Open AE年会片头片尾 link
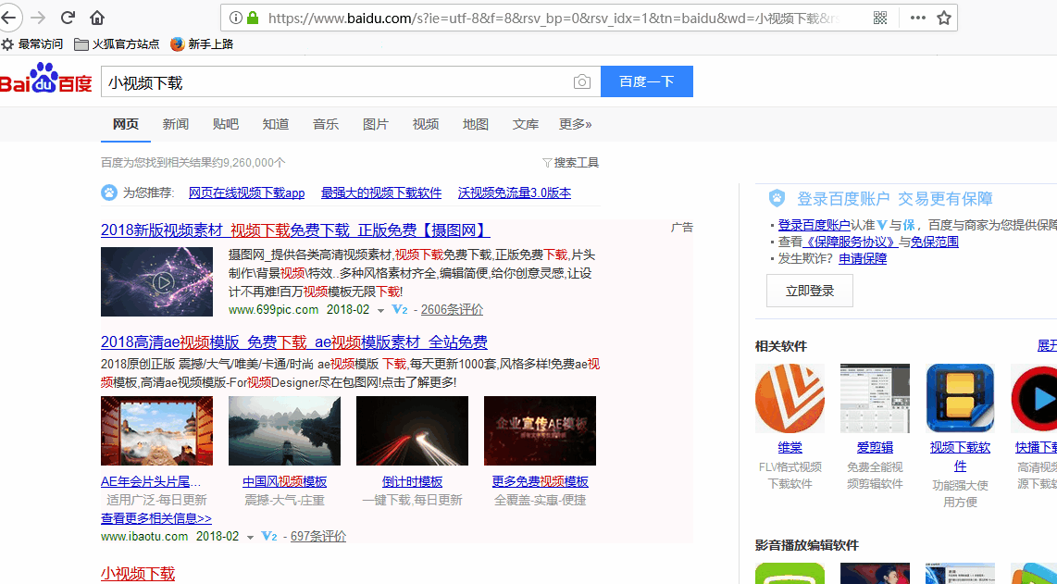This screenshot has height=584, width=1057. (151, 481)
